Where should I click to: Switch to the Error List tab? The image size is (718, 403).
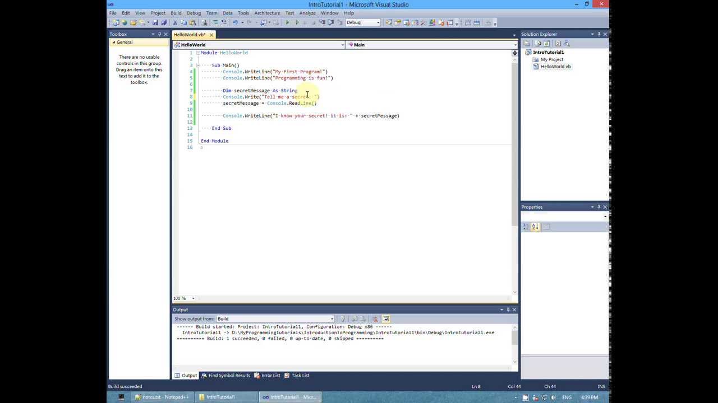click(267, 376)
